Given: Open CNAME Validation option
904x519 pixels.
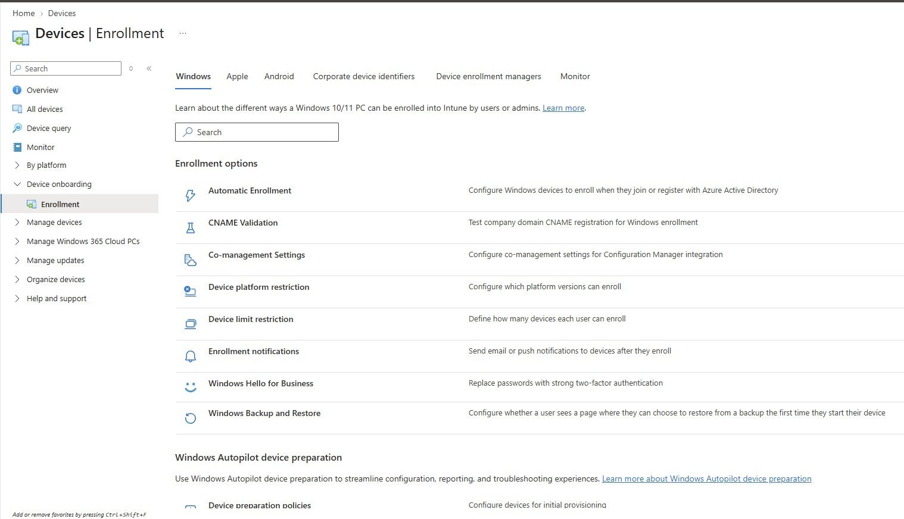Looking at the screenshot, I should 243,223.
